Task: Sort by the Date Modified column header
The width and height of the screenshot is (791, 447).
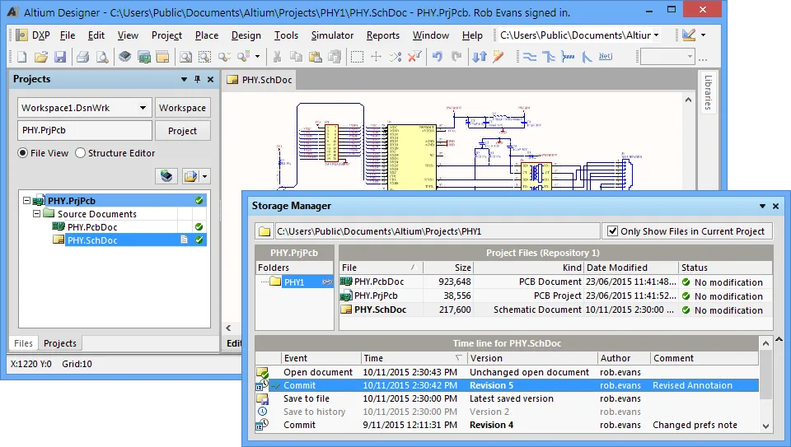Action: 631,268
